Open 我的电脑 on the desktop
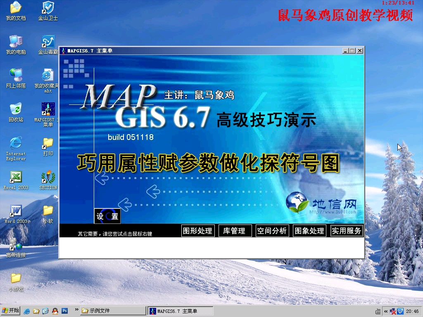423x317 pixels. click(16, 45)
